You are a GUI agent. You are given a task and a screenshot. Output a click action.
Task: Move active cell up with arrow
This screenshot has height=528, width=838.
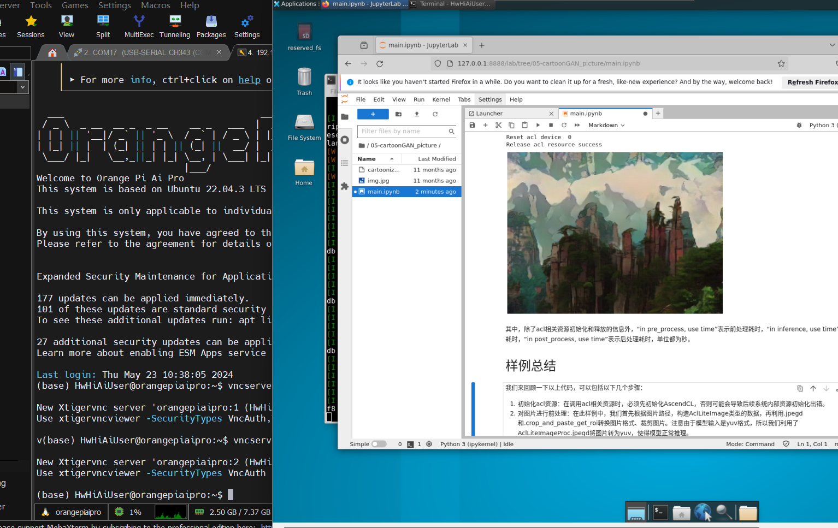point(813,388)
